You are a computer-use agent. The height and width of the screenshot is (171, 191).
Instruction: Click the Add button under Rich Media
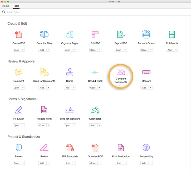pos(170,50)
